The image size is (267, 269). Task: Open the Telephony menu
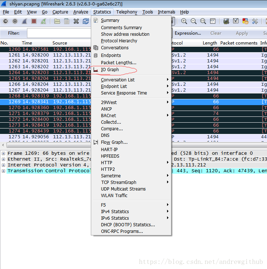[x=127, y=12]
